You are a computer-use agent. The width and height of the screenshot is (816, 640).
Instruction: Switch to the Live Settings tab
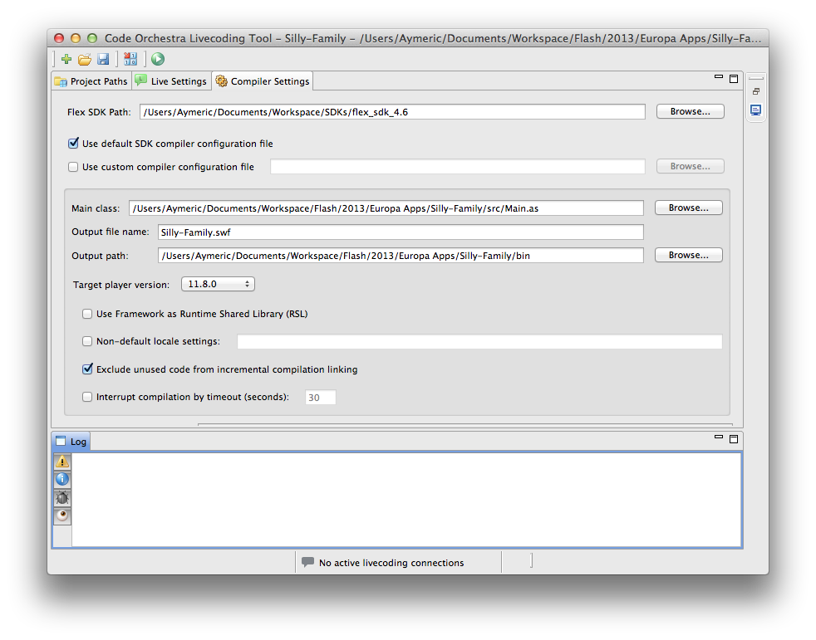171,81
